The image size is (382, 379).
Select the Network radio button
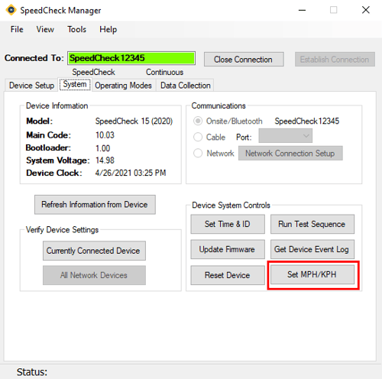(x=198, y=153)
